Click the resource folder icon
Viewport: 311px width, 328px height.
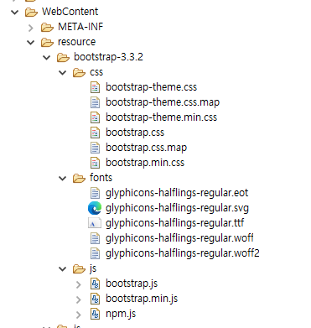click(x=47, y=42)
